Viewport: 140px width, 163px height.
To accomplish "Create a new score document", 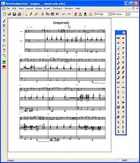I will [5, 14].
